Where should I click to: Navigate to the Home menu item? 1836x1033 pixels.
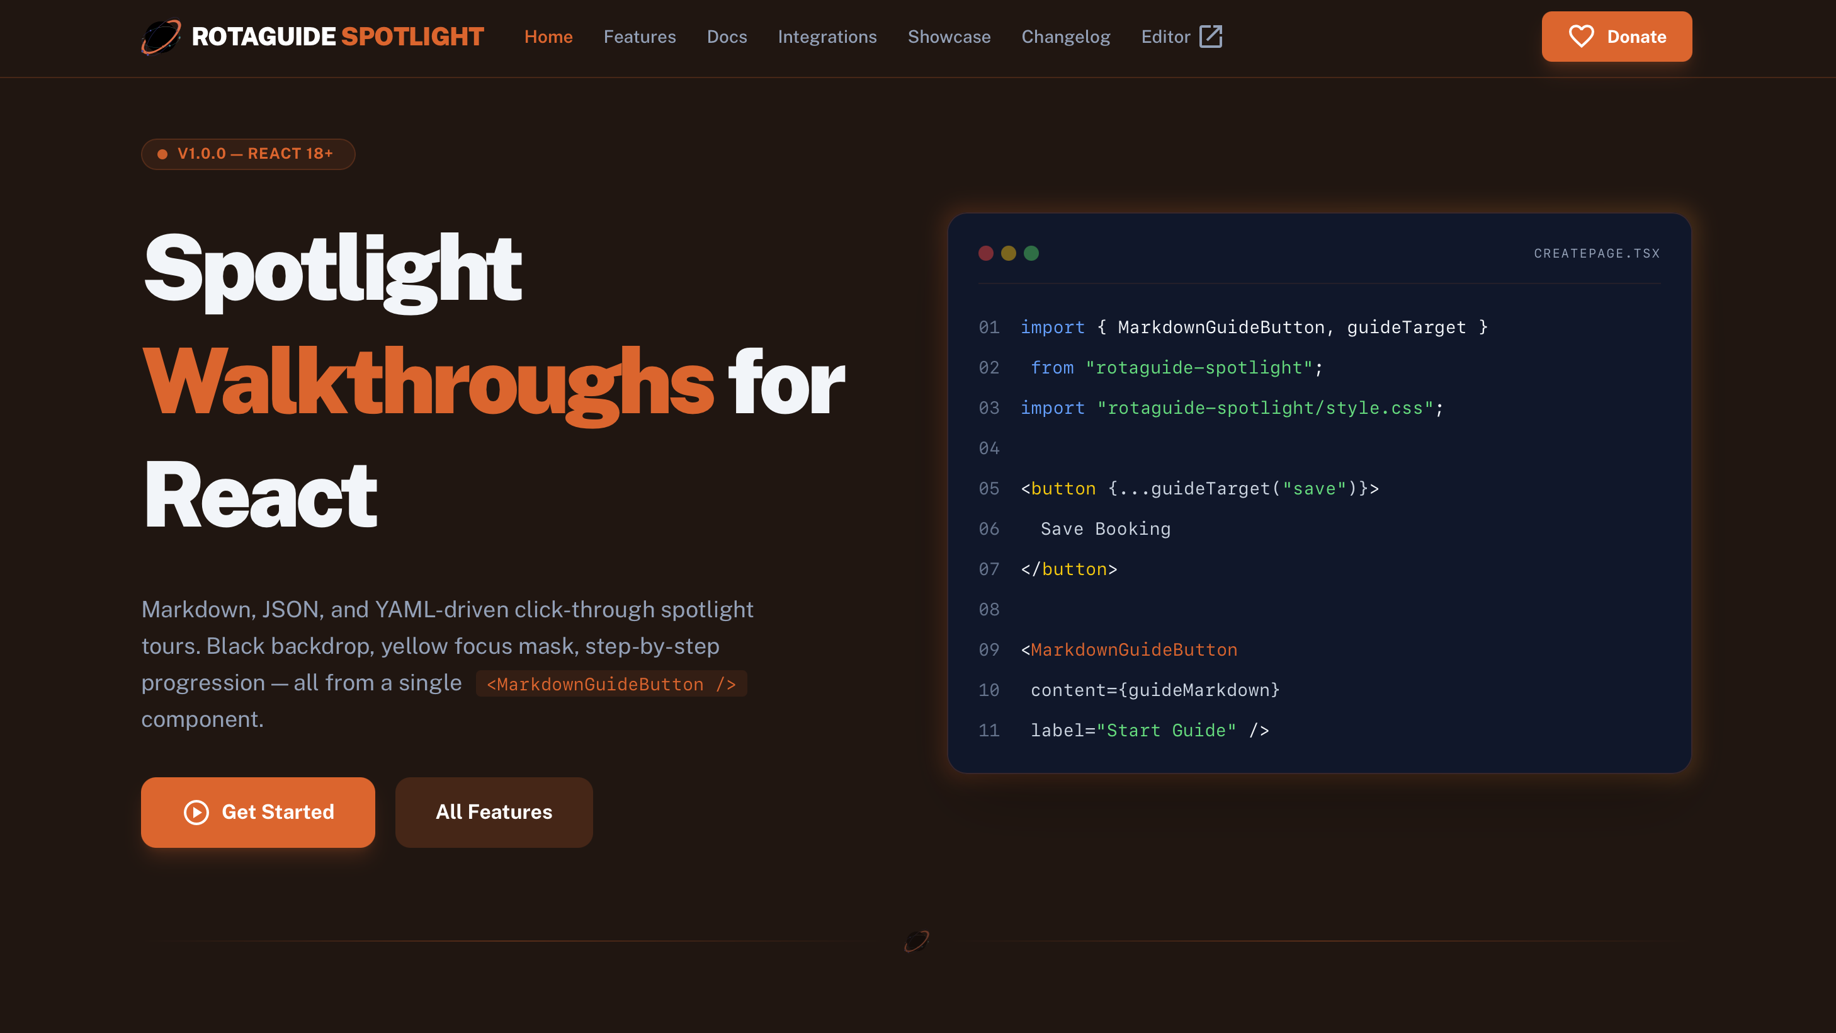tap(549, 37)
